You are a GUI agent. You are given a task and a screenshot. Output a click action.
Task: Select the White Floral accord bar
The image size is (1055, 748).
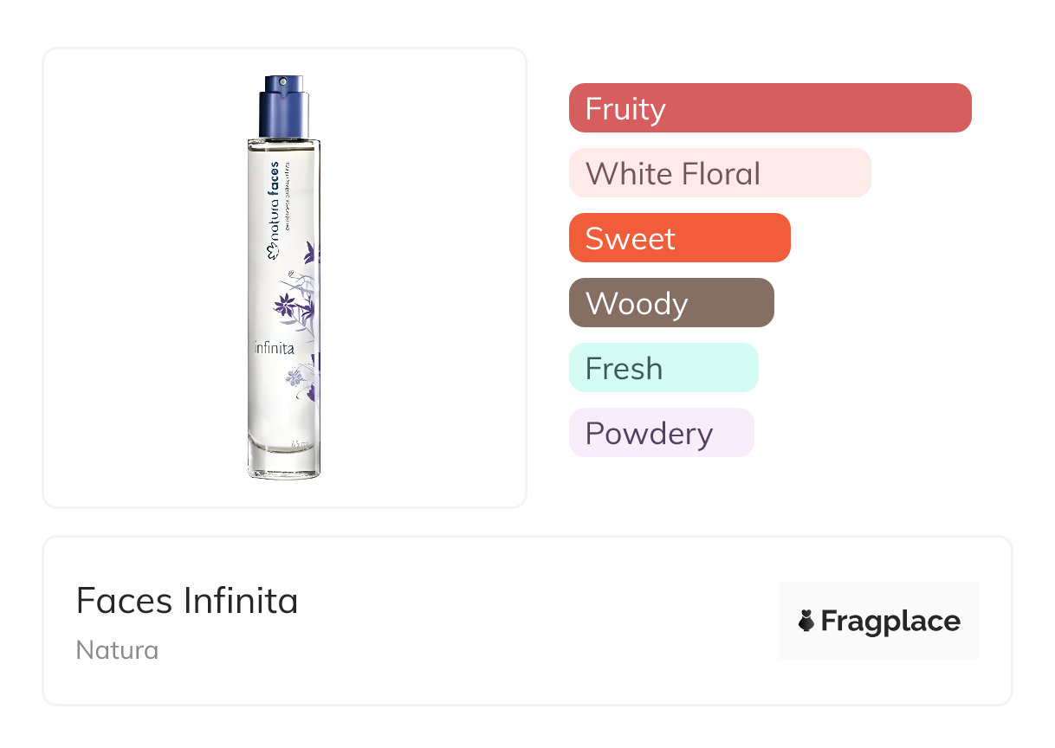coord(720,173)
